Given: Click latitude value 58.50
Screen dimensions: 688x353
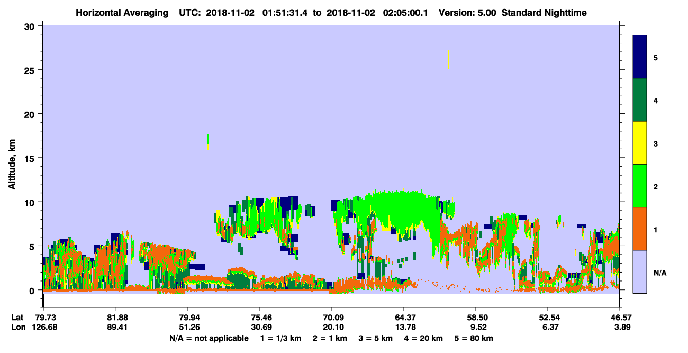Looking at the screenshot, I should click(x=475, y=318).
